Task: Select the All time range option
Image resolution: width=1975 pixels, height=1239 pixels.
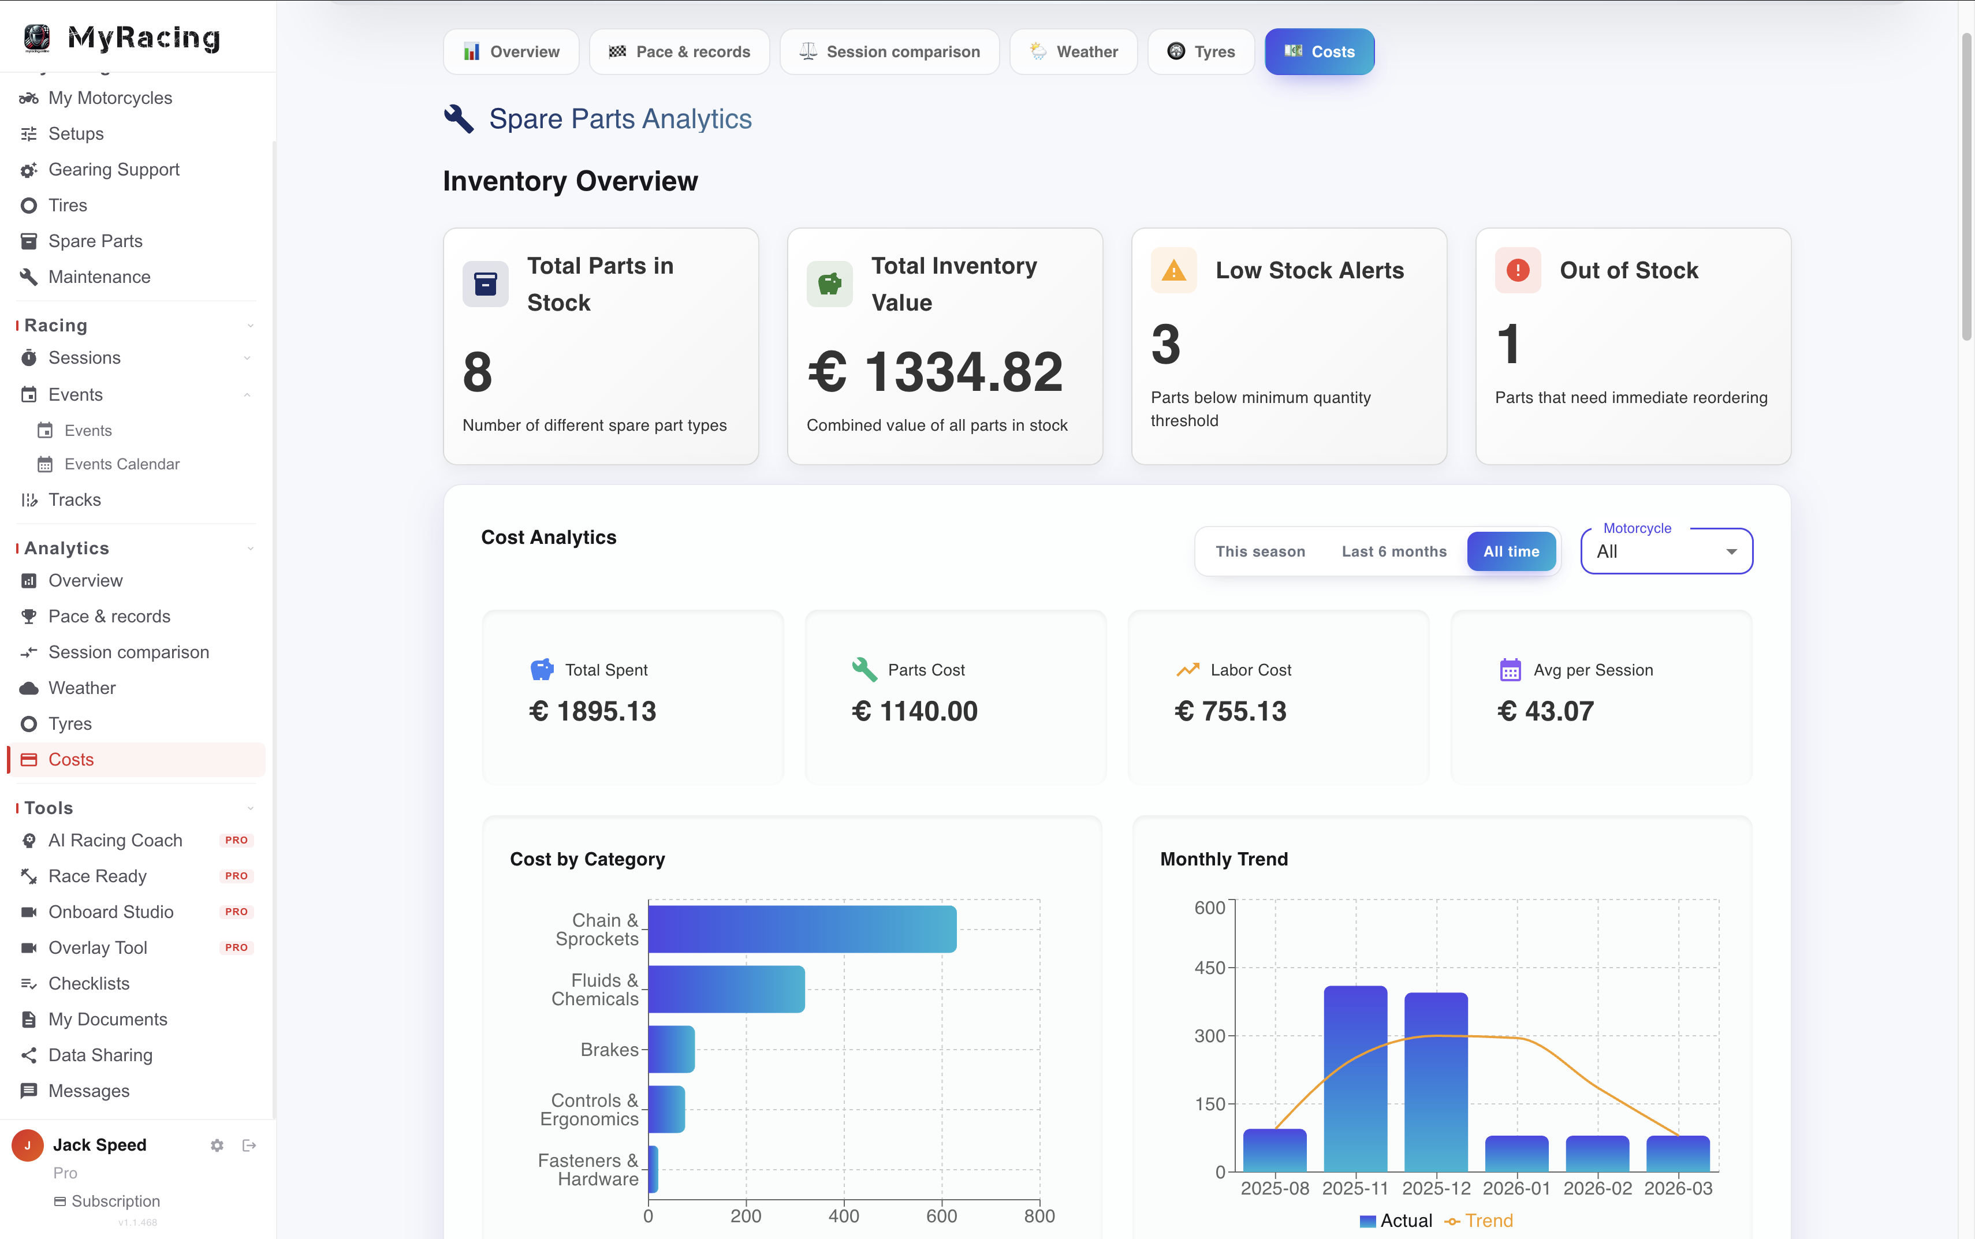Action: [x=1511, y=551]
